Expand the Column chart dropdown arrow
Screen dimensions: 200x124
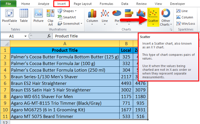(92, 24)
